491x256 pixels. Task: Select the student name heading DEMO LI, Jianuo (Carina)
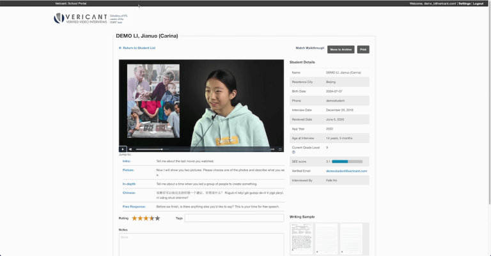[x=147, y=36]
